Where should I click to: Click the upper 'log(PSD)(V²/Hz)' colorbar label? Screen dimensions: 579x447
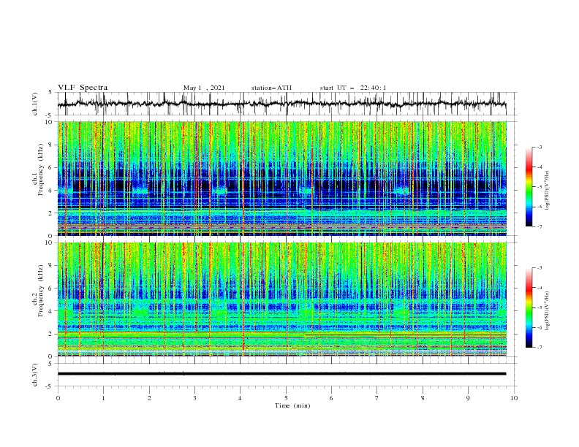click(548, 190)
